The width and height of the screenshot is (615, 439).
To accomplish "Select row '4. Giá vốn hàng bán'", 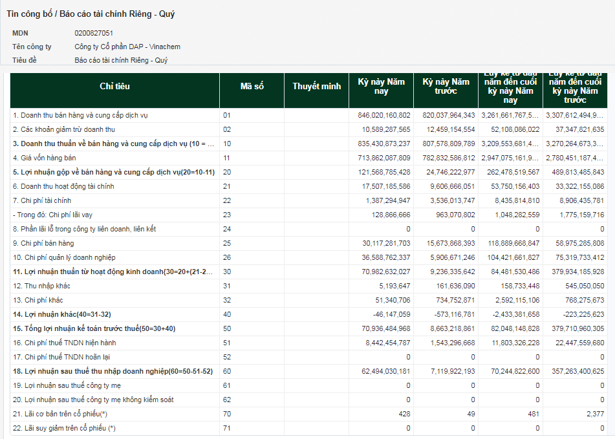I will point(308,158).
